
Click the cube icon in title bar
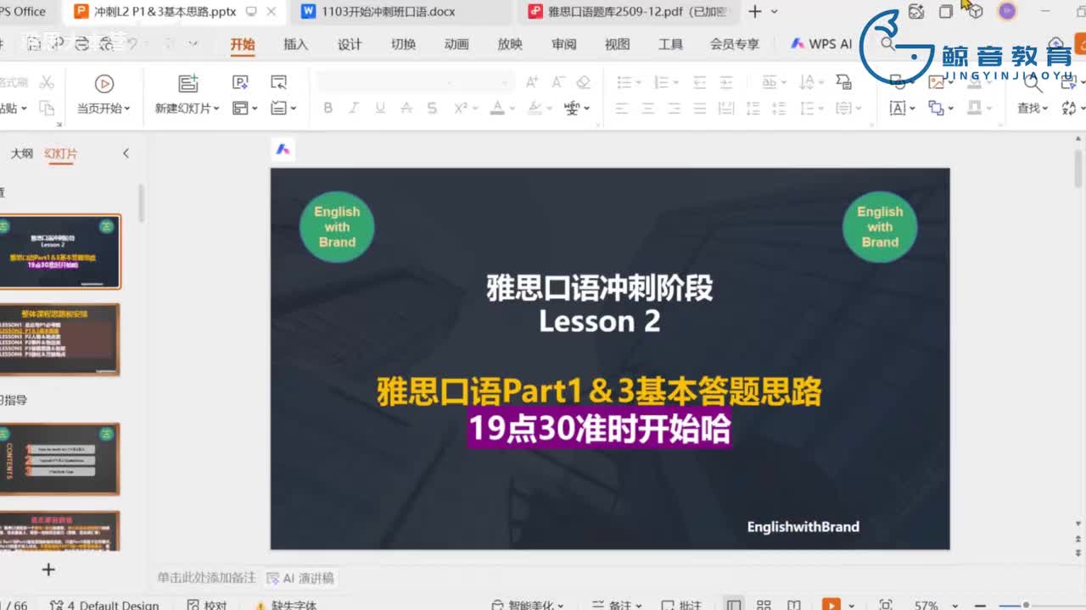(x=976, y=11)
